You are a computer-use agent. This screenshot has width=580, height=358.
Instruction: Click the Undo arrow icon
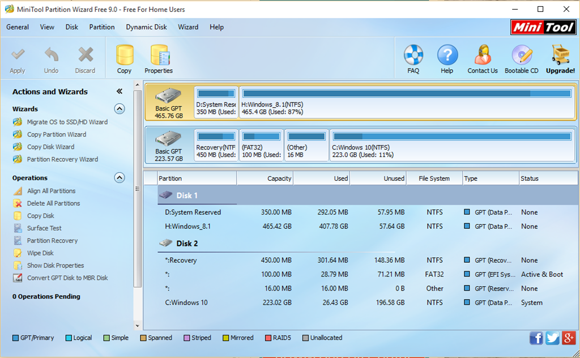click(52, 56)
